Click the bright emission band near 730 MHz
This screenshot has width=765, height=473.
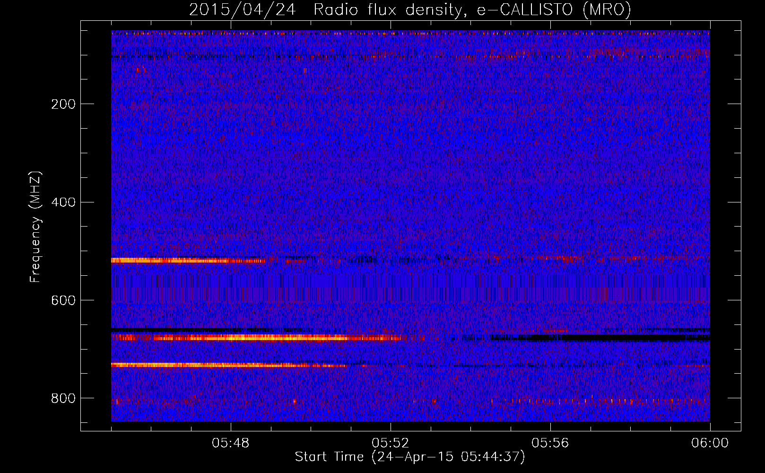[229, 365]
